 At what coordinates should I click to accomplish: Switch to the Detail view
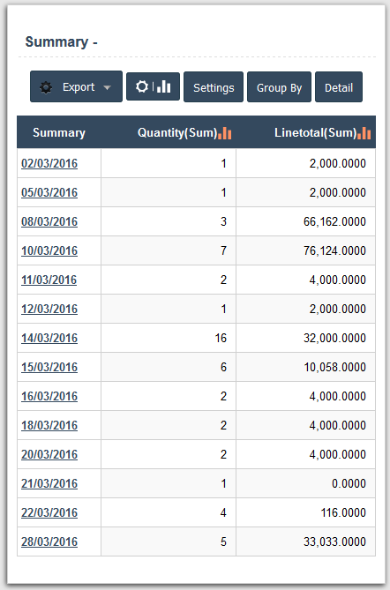point(339,87)
